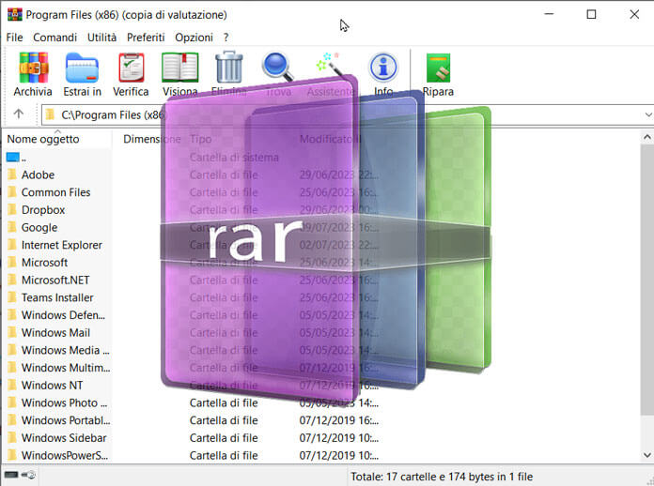Click the Verifica clipboard icon
Image resolution: width=654 pixels, height=486 pixels.
(x=132, y=68)
